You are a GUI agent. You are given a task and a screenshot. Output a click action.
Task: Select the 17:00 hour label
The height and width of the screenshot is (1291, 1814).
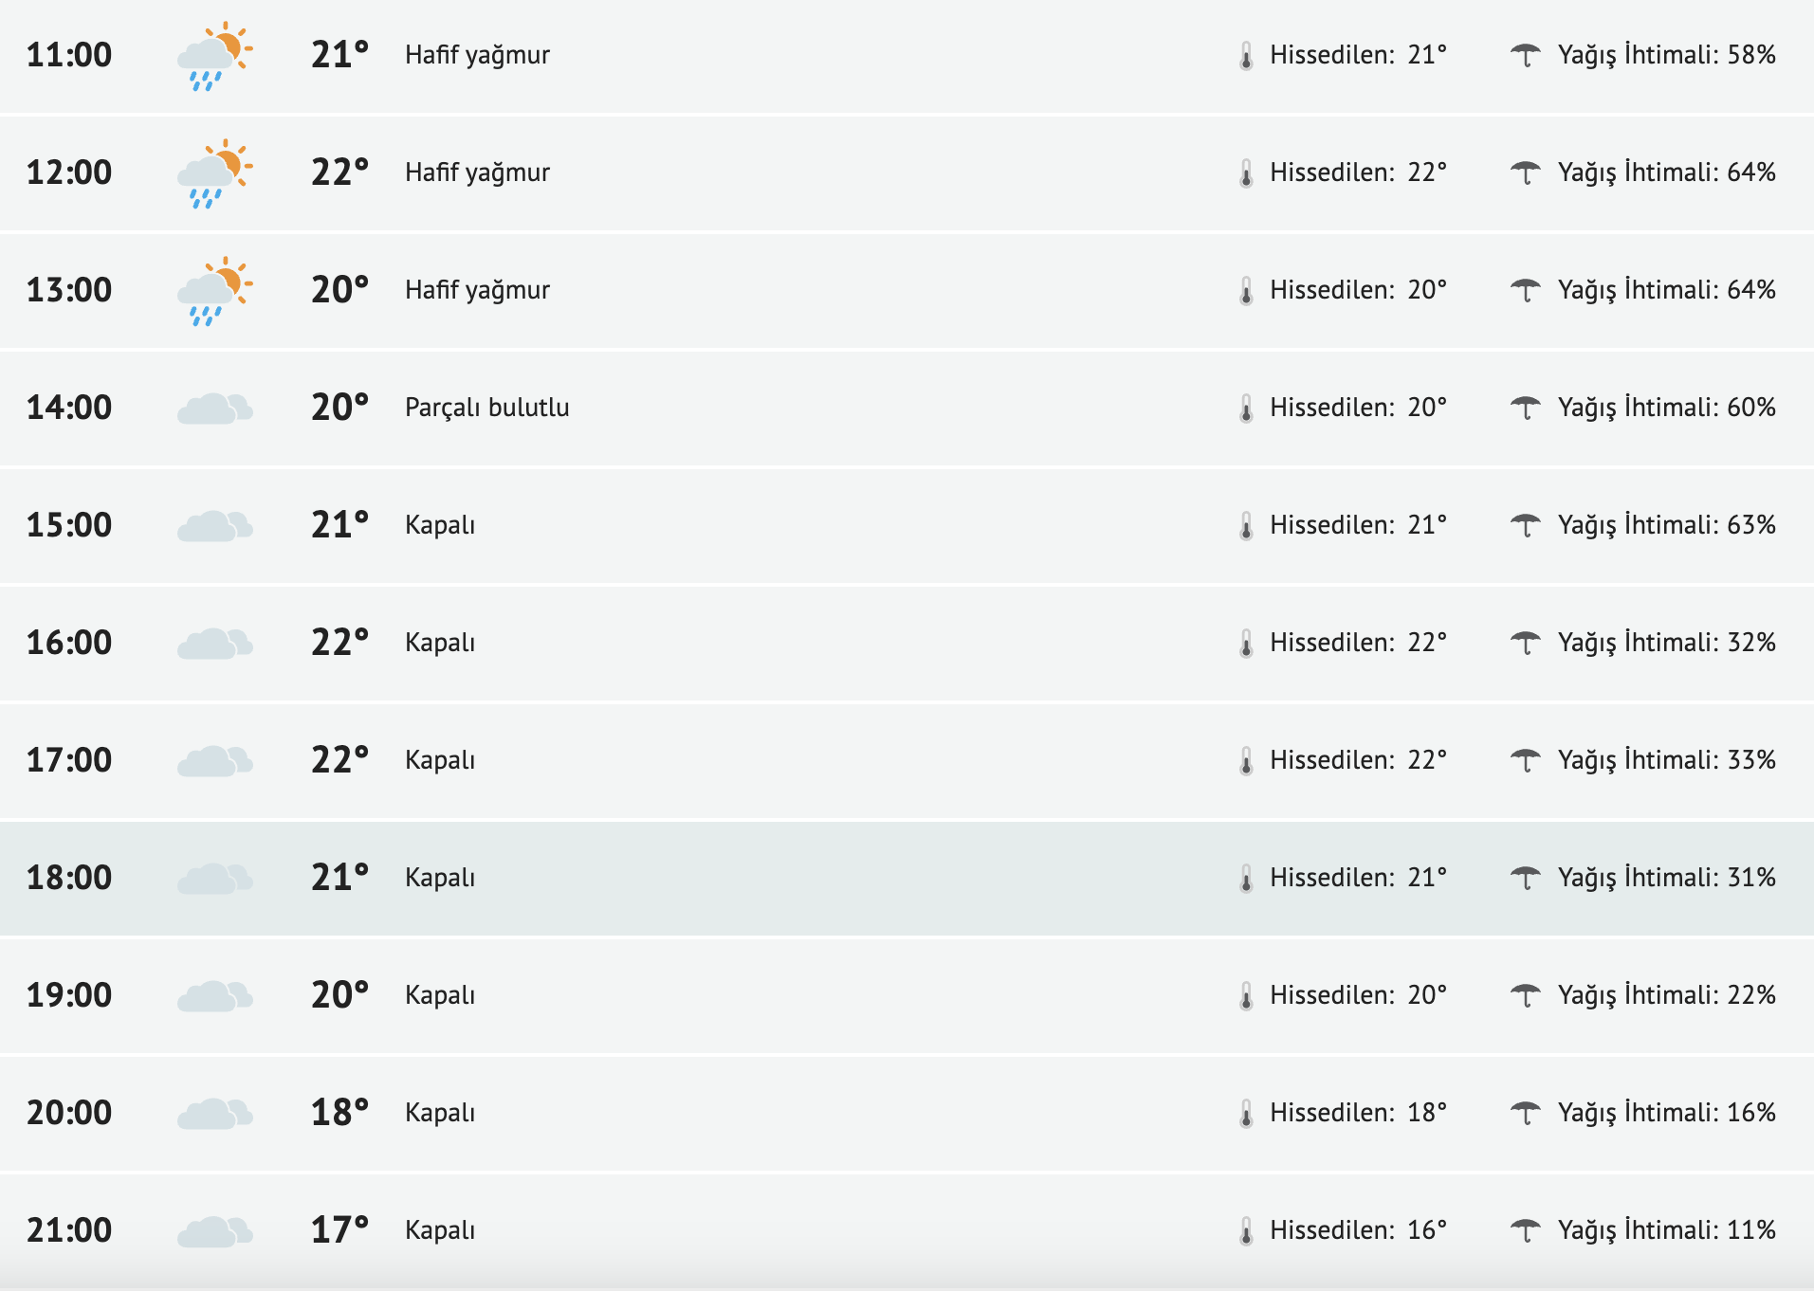(69, 760)
